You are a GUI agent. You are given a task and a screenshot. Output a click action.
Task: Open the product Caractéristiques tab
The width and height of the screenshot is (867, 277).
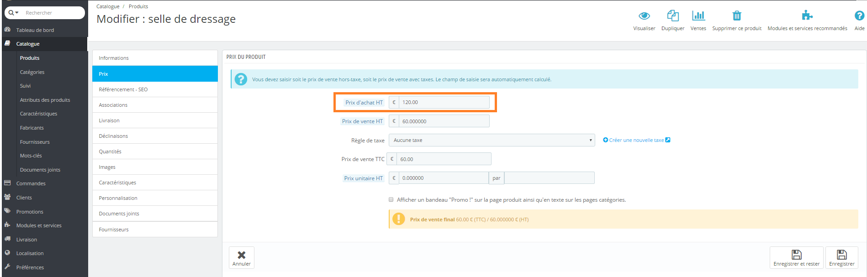tap(155, 183)
